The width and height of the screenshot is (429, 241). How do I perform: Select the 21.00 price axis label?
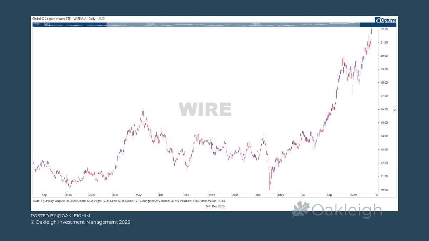pyautogui.click(x=384, y=42)
